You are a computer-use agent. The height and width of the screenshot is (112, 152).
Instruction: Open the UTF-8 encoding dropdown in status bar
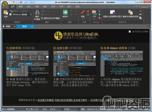point(62,109)
